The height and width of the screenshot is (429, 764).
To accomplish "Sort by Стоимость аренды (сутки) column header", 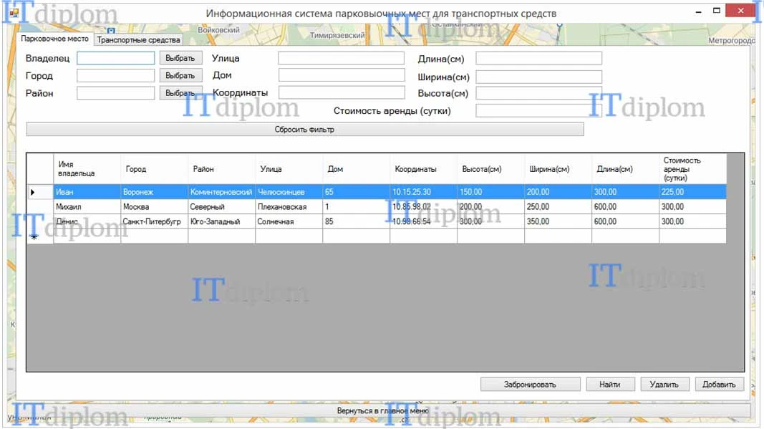I will [692, 169].
